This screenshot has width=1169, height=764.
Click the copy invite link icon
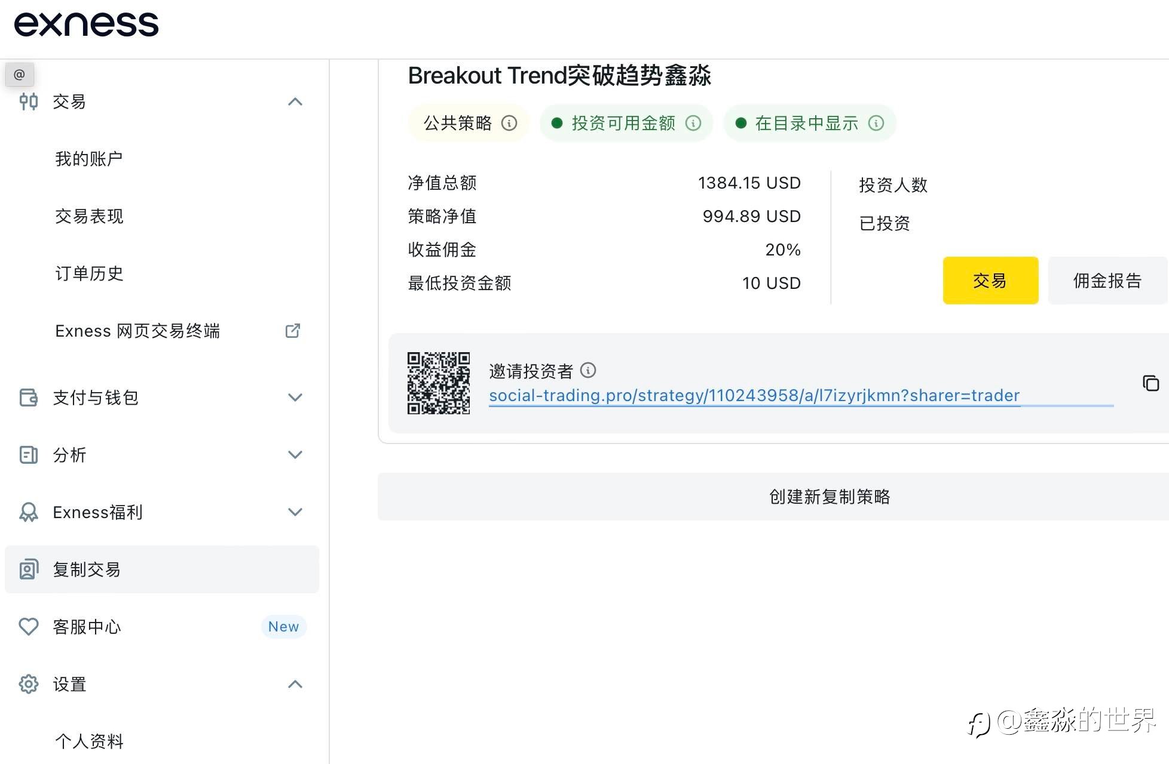point(1150,383)
